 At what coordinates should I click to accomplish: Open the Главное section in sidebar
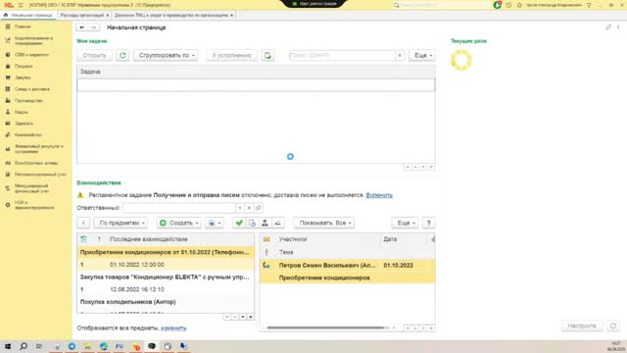pos(23,26)
